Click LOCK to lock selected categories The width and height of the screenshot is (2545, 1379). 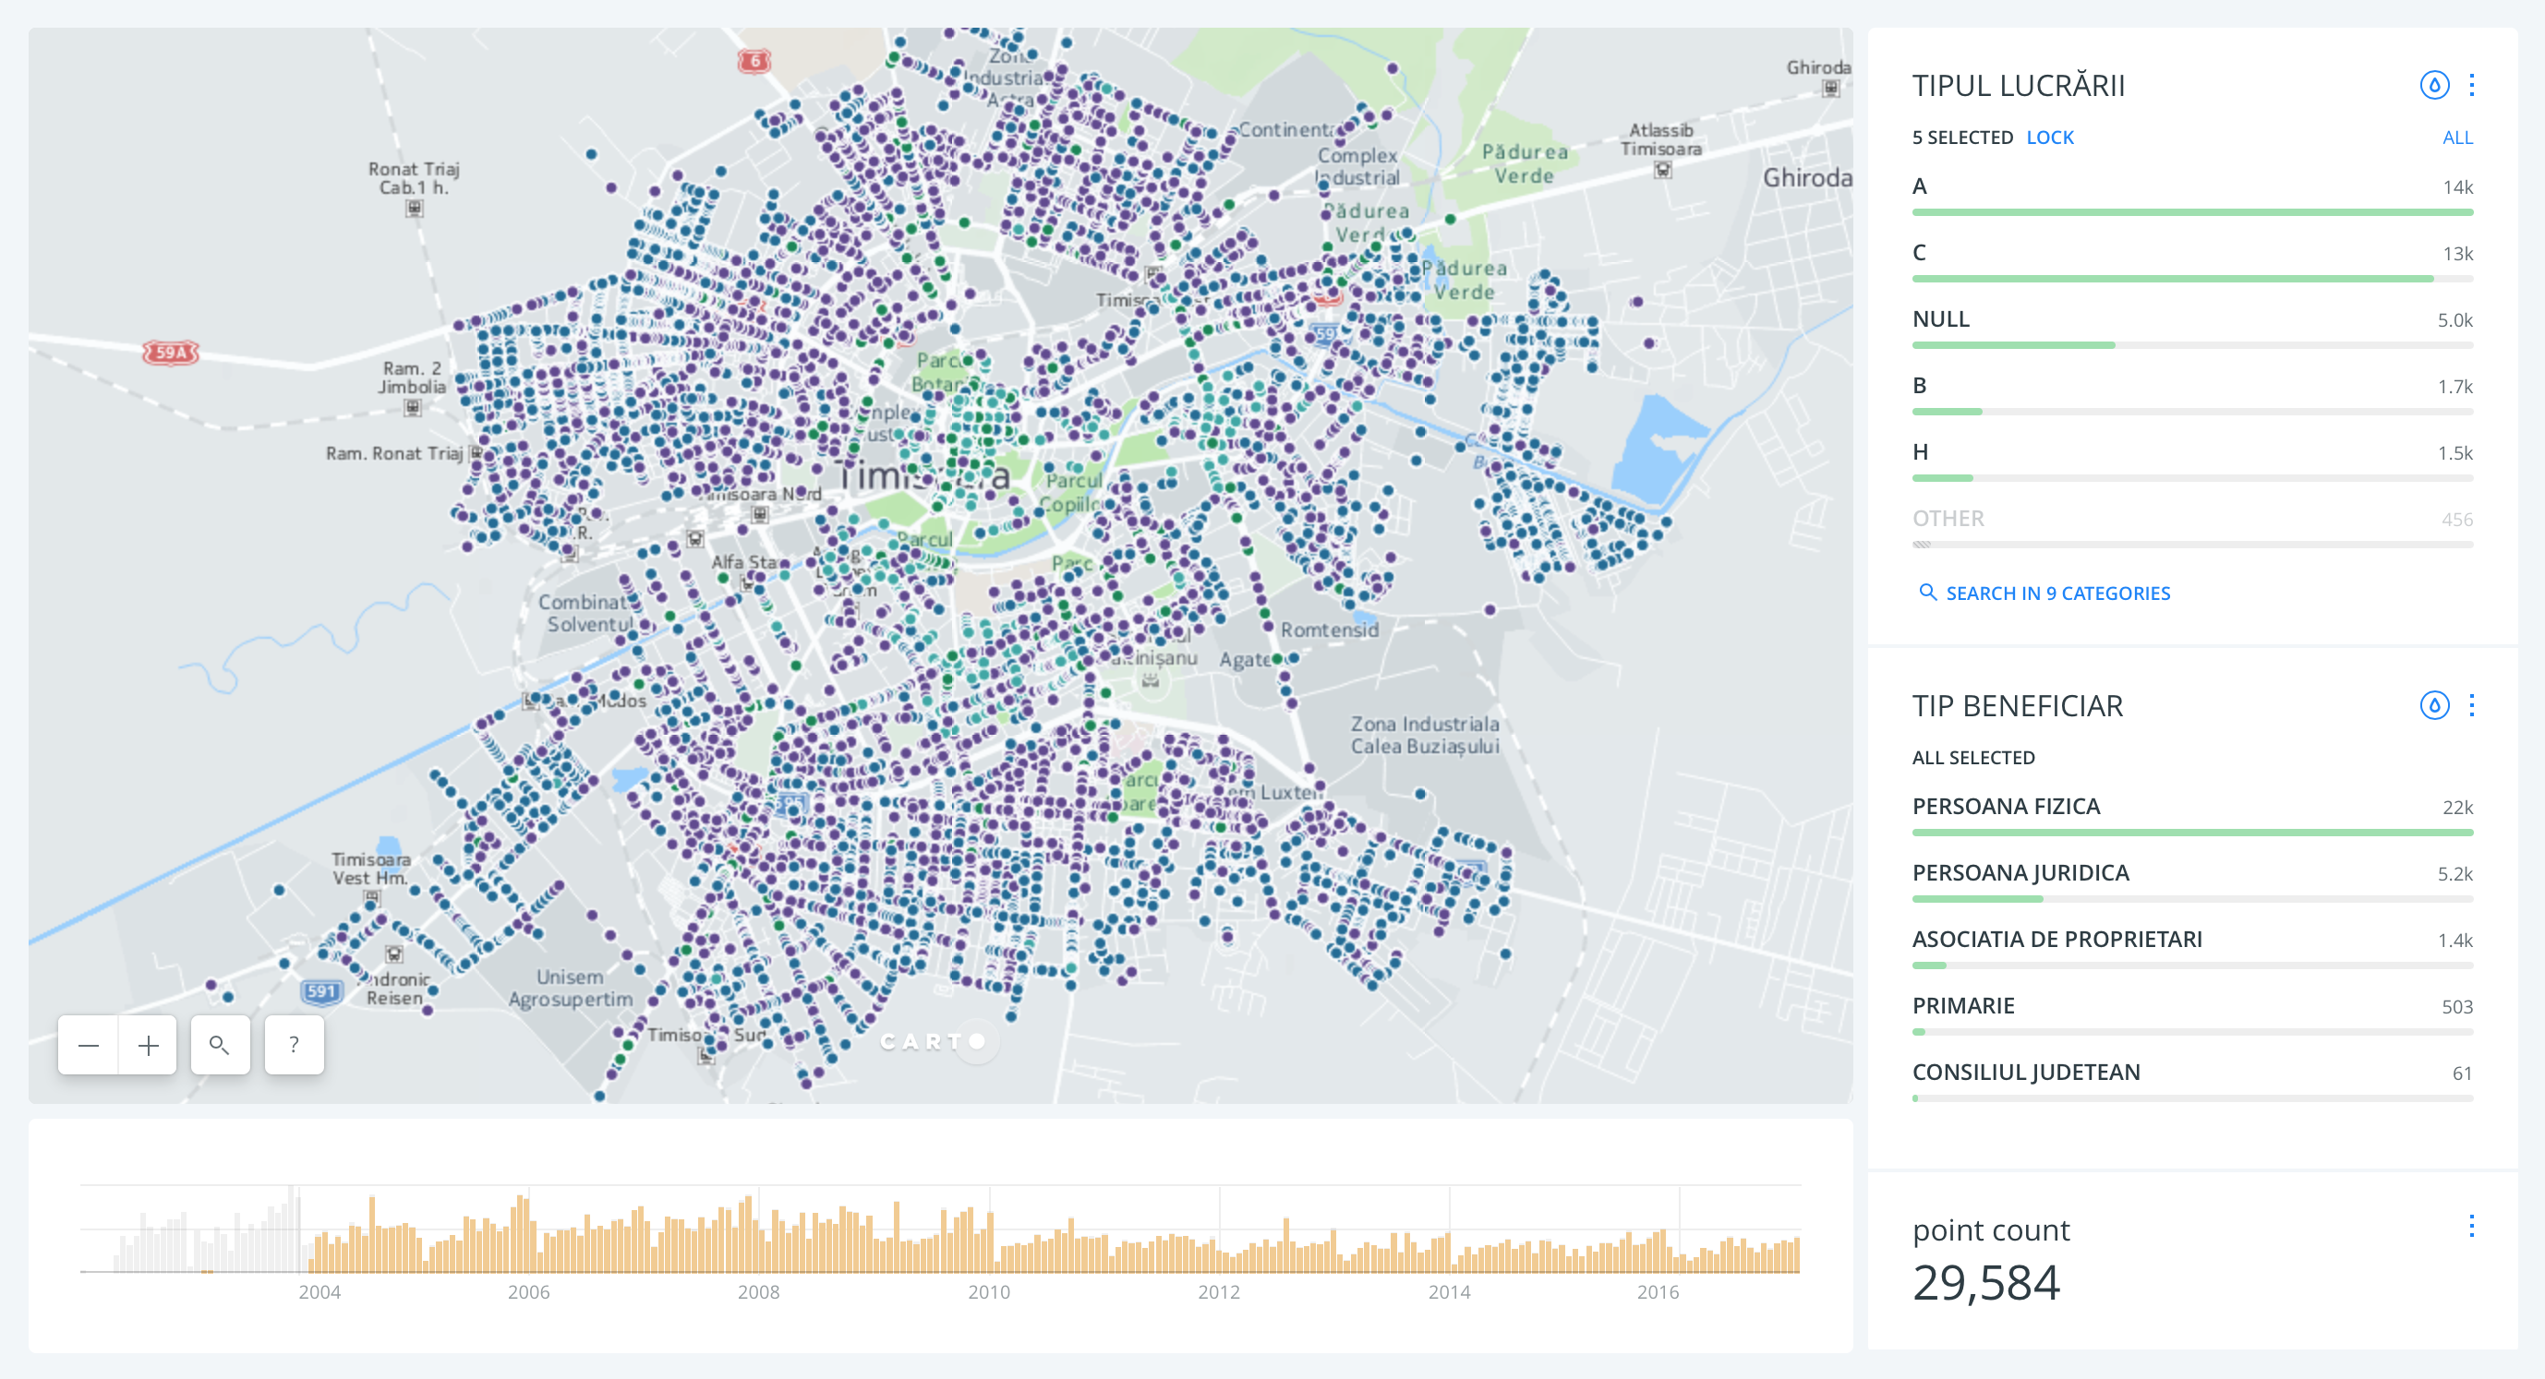click(2049, 138)
